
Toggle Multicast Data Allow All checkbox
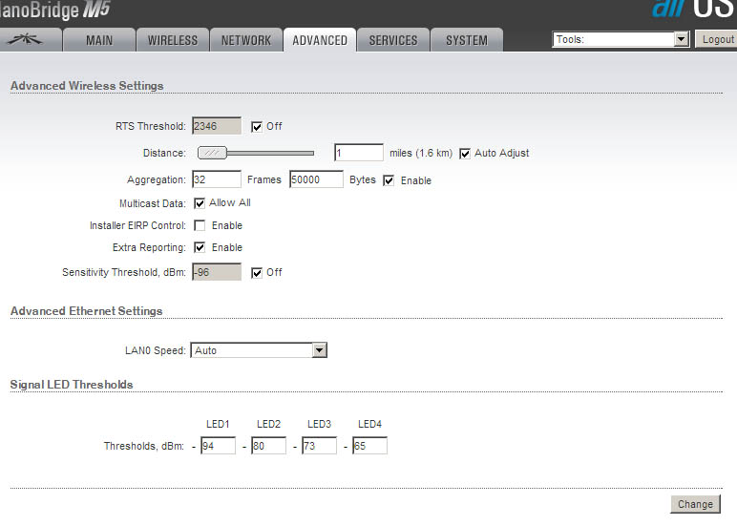200,202
